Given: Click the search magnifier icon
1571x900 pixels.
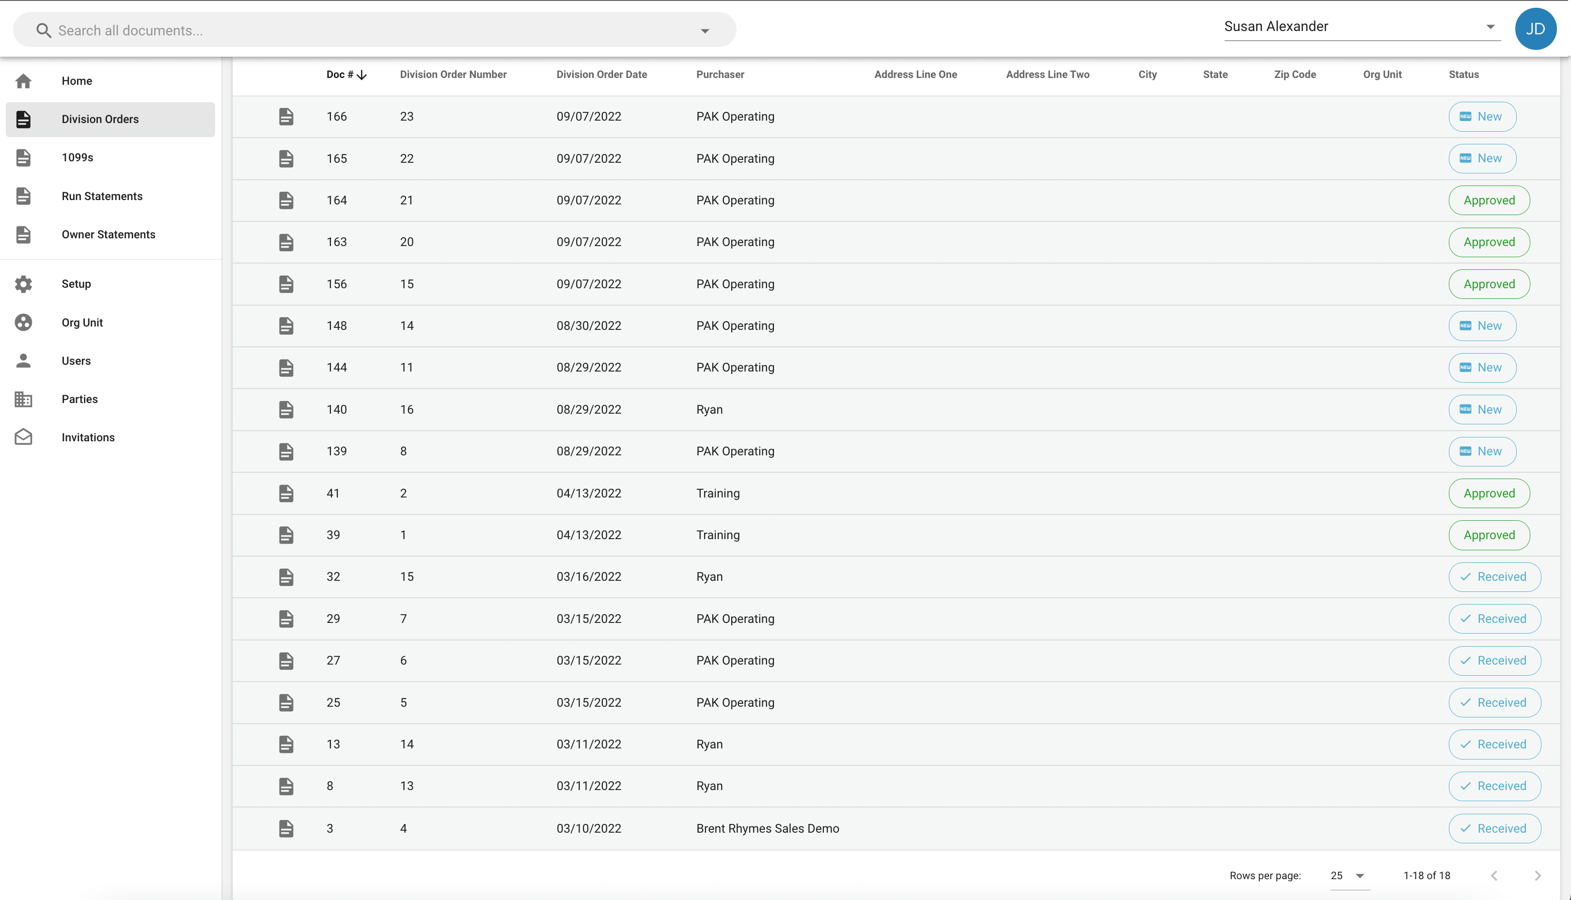Looking at the screenshot, I should (43, 31).
